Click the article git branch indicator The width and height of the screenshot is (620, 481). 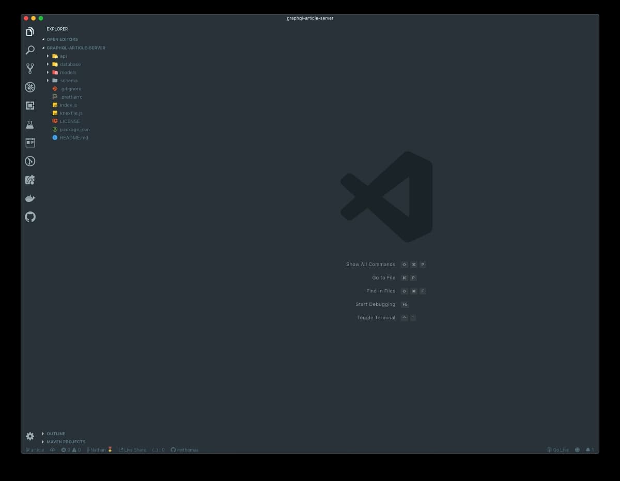(x=35, y=450)
